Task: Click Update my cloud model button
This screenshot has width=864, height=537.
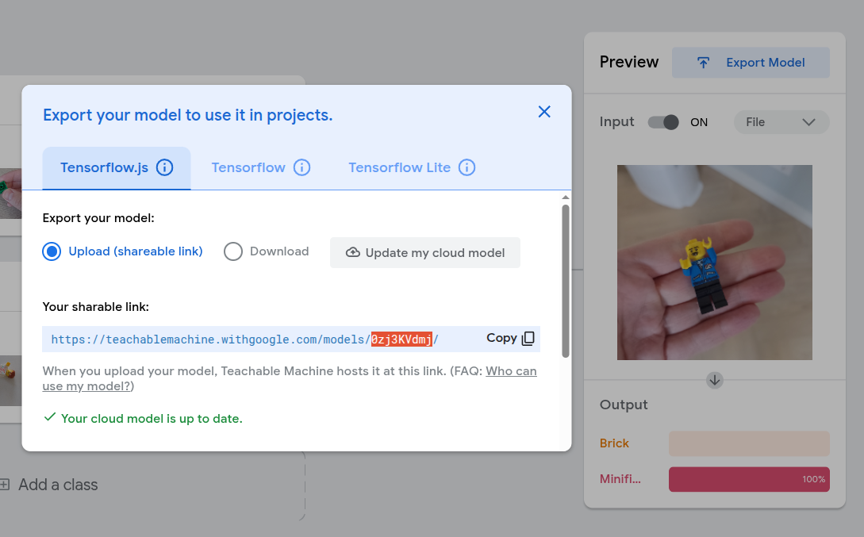Action: click(x=425, y=252)
